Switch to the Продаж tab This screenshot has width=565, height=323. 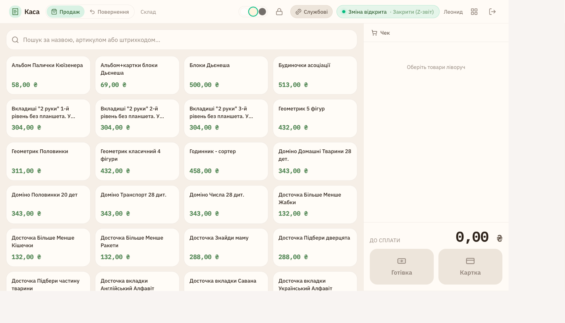pyautogui.click(x=66, y=12)
